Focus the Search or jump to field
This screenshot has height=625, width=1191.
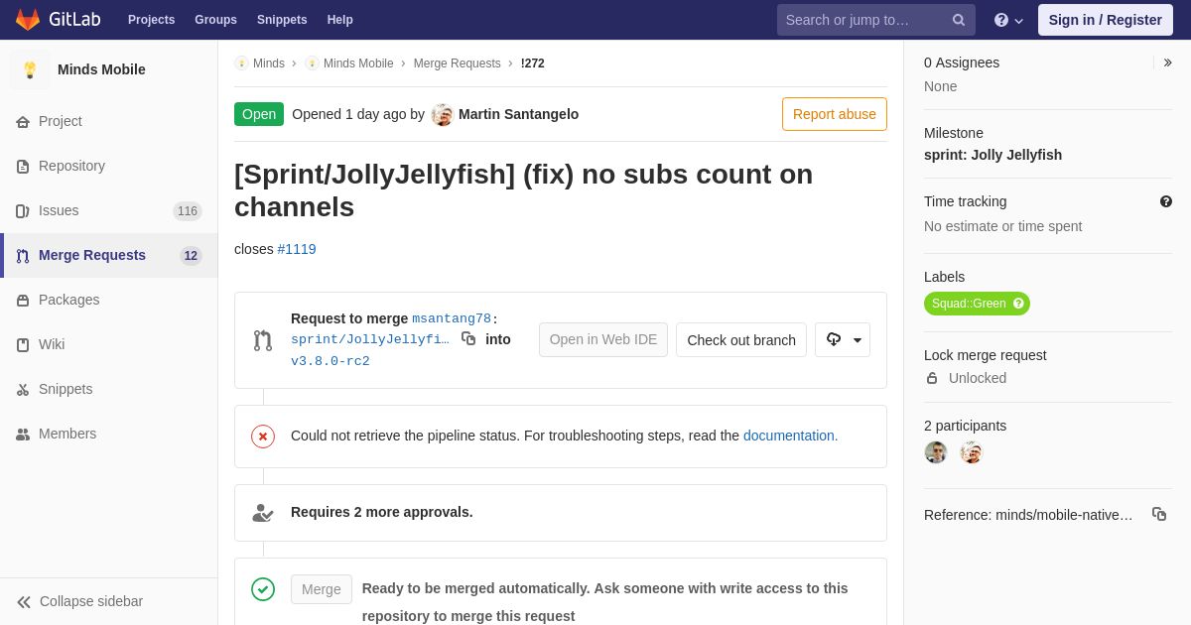tap(863, 20)
